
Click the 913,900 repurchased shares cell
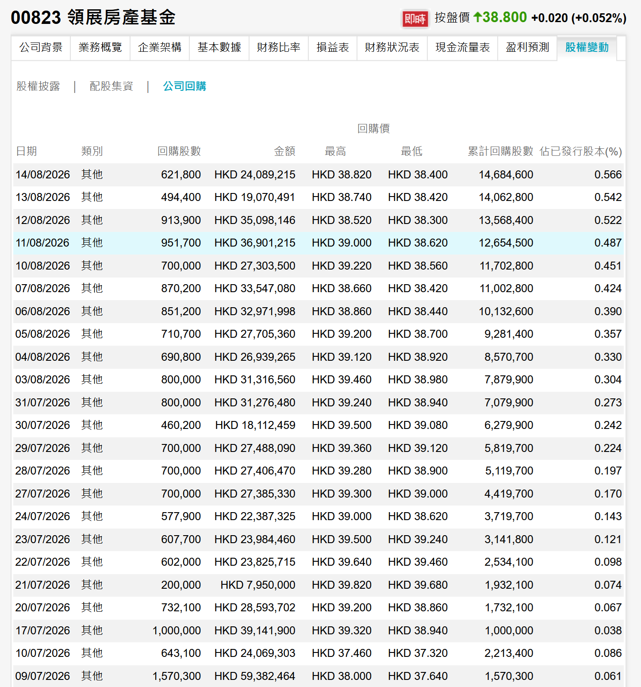pyautogui.click(x=181, y=220)
